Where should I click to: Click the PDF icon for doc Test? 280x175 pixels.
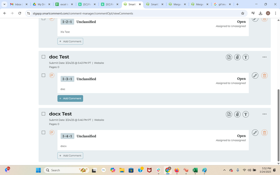tap(229, 57)
